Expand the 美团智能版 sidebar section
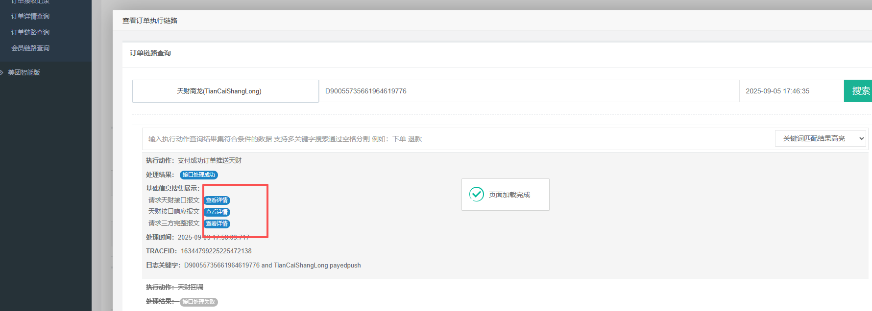Screen dimensions: 872x311 click(24, 72)
